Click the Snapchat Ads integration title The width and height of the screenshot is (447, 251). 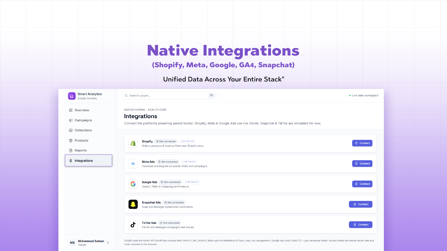click(x=151, y=202)
